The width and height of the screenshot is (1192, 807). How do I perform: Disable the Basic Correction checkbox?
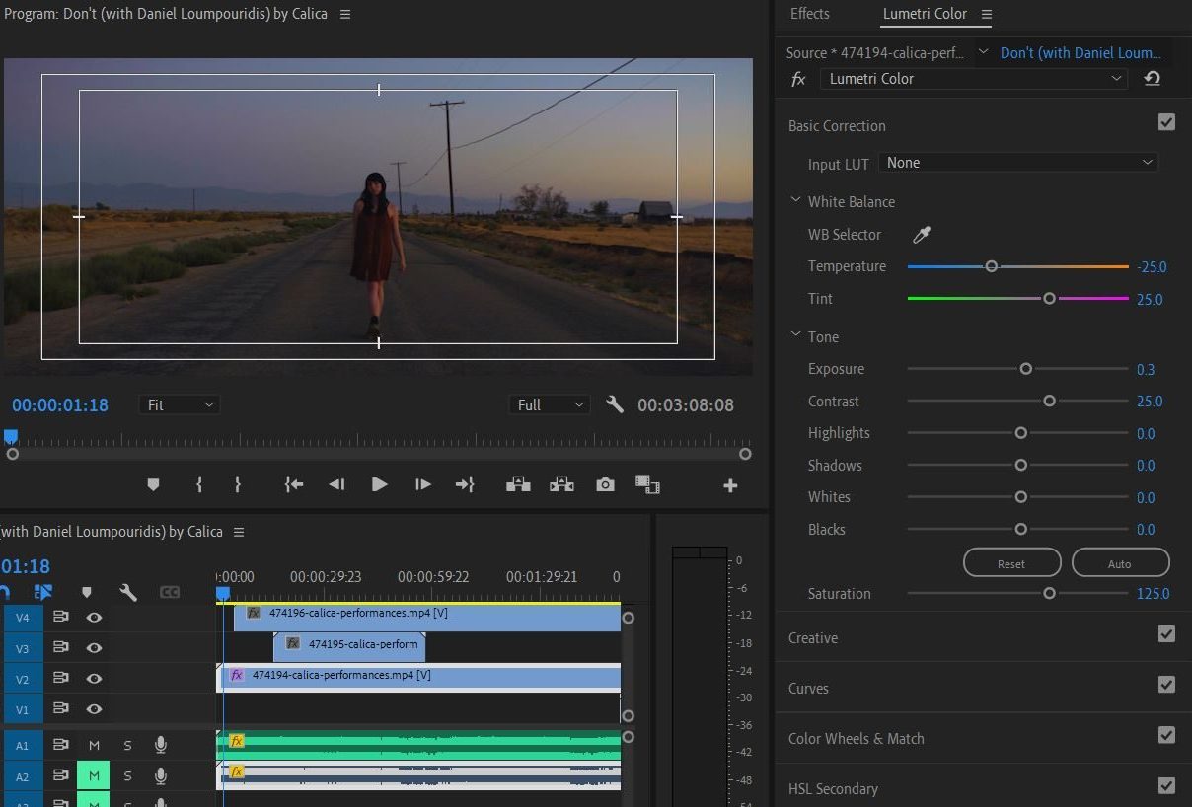1166,122
